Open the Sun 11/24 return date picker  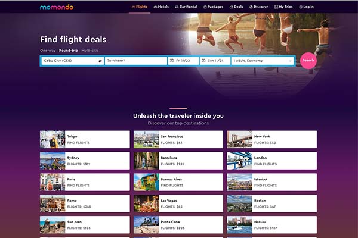coord(215,61)
